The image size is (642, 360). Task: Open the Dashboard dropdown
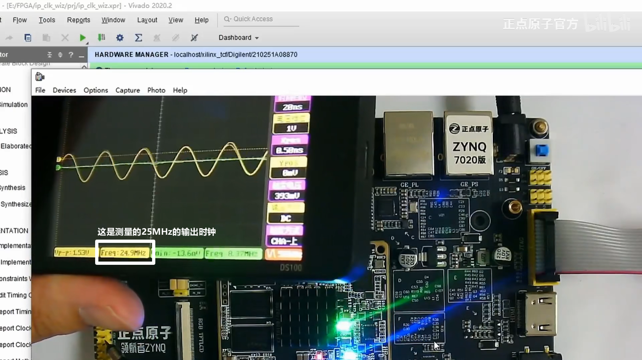tap(239, 38)
